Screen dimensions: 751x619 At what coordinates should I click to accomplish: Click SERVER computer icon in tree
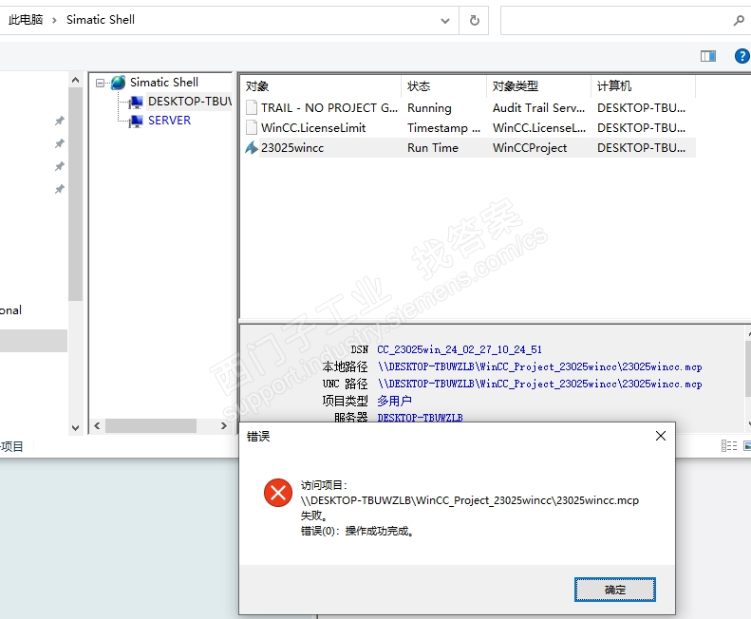(136, 121)
